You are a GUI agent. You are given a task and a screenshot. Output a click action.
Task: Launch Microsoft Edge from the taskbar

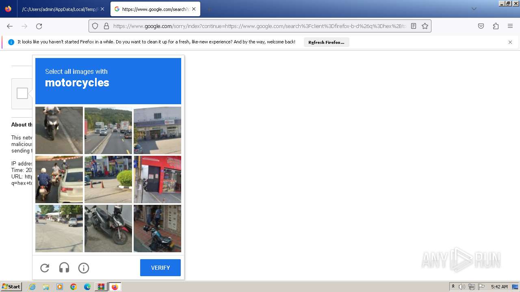tap(87, 287)
